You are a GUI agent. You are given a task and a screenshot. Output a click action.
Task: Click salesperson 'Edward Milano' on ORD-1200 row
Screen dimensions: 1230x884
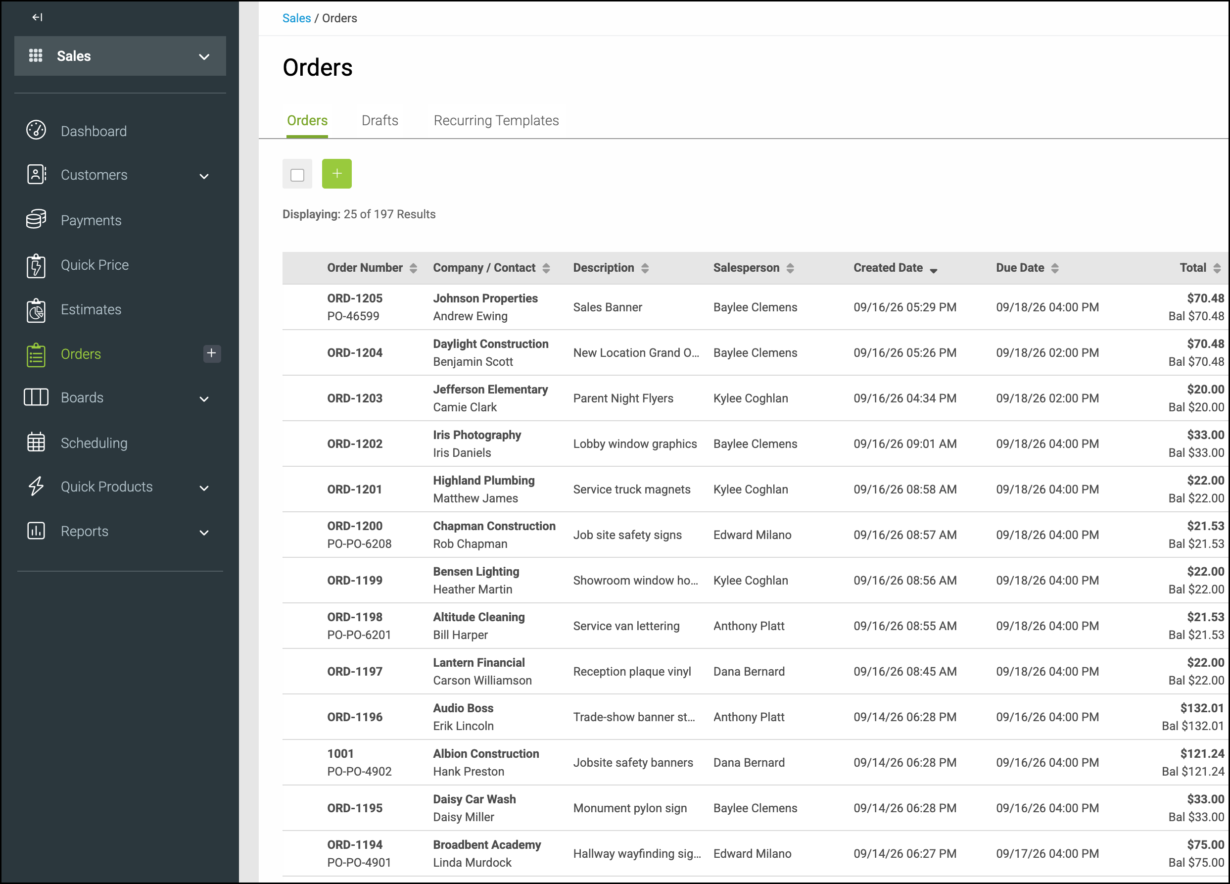[752, 535]
